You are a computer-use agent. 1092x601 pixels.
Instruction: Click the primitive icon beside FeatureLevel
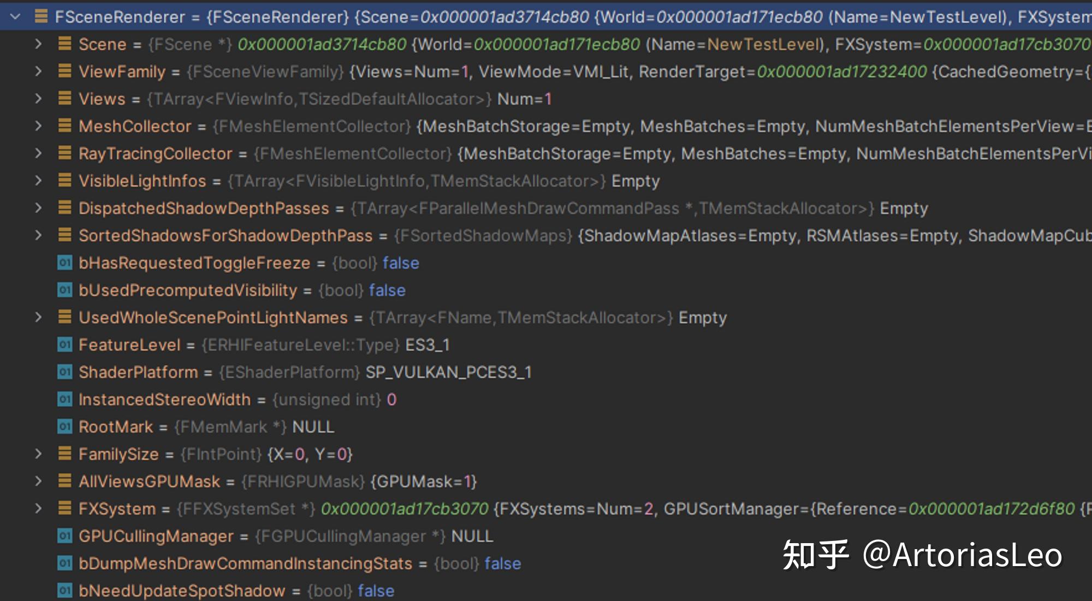64,344
